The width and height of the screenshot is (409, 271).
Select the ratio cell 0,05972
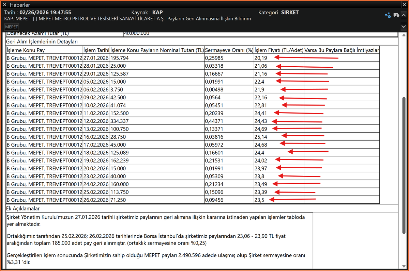point(229,145)
